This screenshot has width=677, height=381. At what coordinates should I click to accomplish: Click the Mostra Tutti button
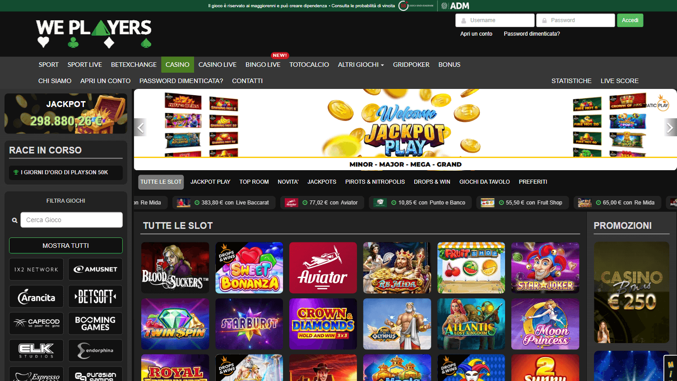pos(66,246)
